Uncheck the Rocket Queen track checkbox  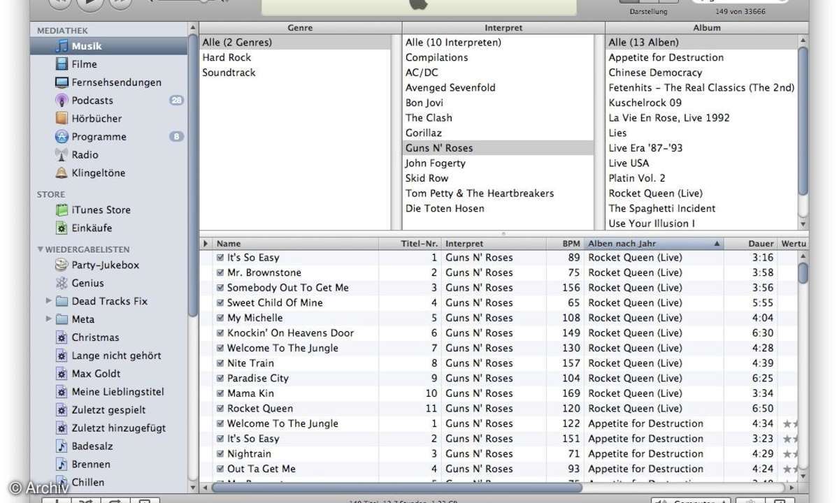[221, 409]
